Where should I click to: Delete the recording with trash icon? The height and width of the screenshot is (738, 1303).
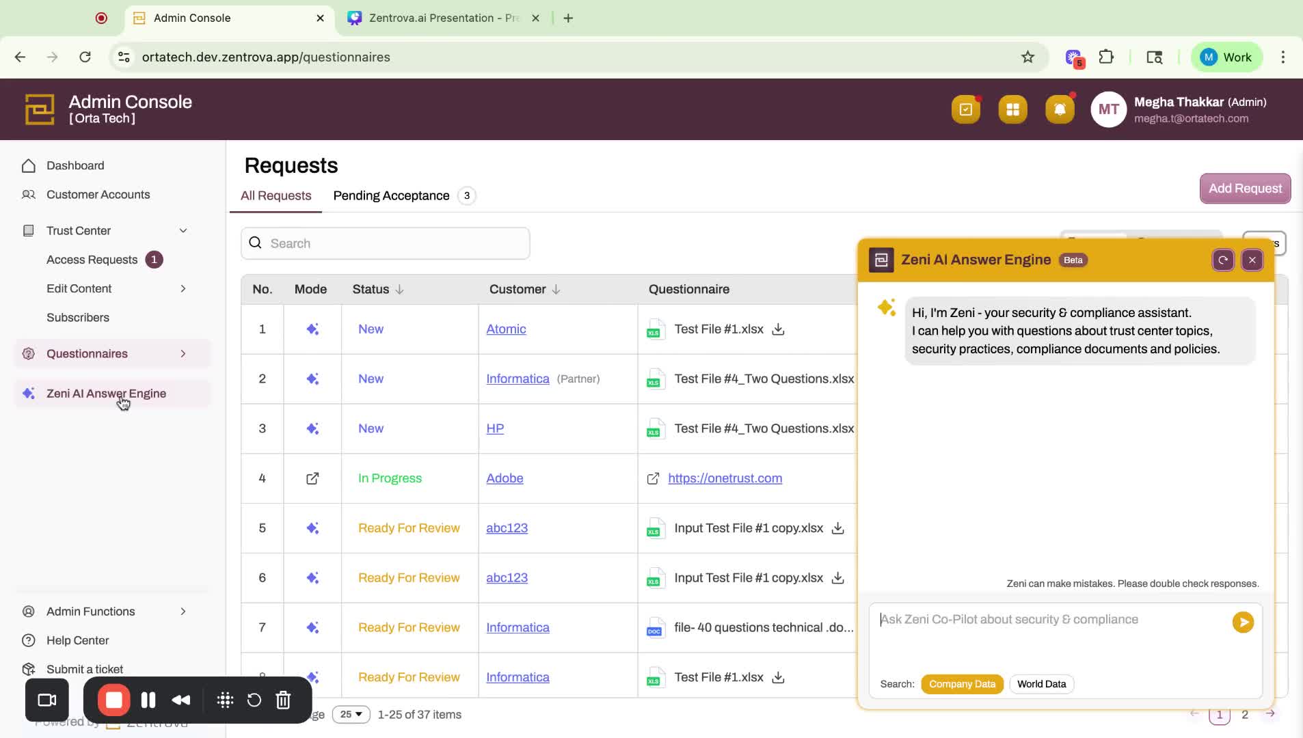click(283, 700)
